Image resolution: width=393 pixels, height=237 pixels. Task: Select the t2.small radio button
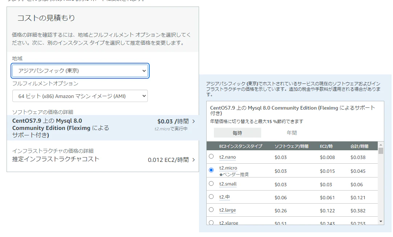pyautogui.click(x=211, y=184)
